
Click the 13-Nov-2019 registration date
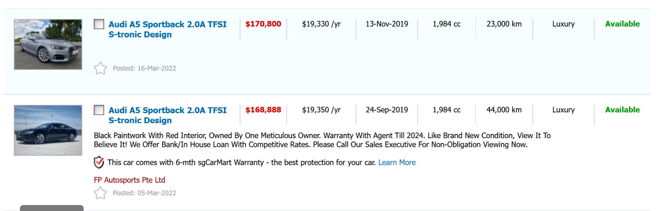tap(387, 24)
